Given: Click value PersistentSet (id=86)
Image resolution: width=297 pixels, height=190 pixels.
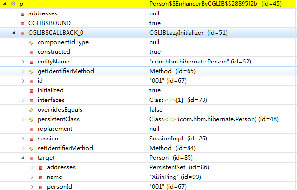Looking at the screenshot, I should pyautogui.click(x=179, y=167).
